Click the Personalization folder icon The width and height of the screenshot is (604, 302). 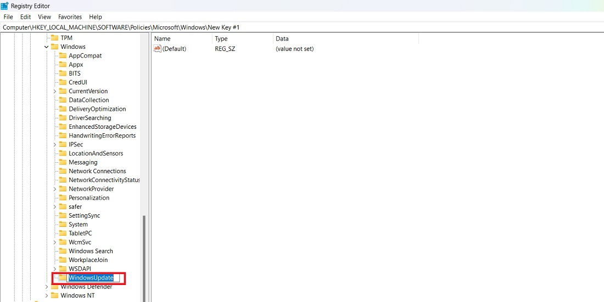coord(63,198)
